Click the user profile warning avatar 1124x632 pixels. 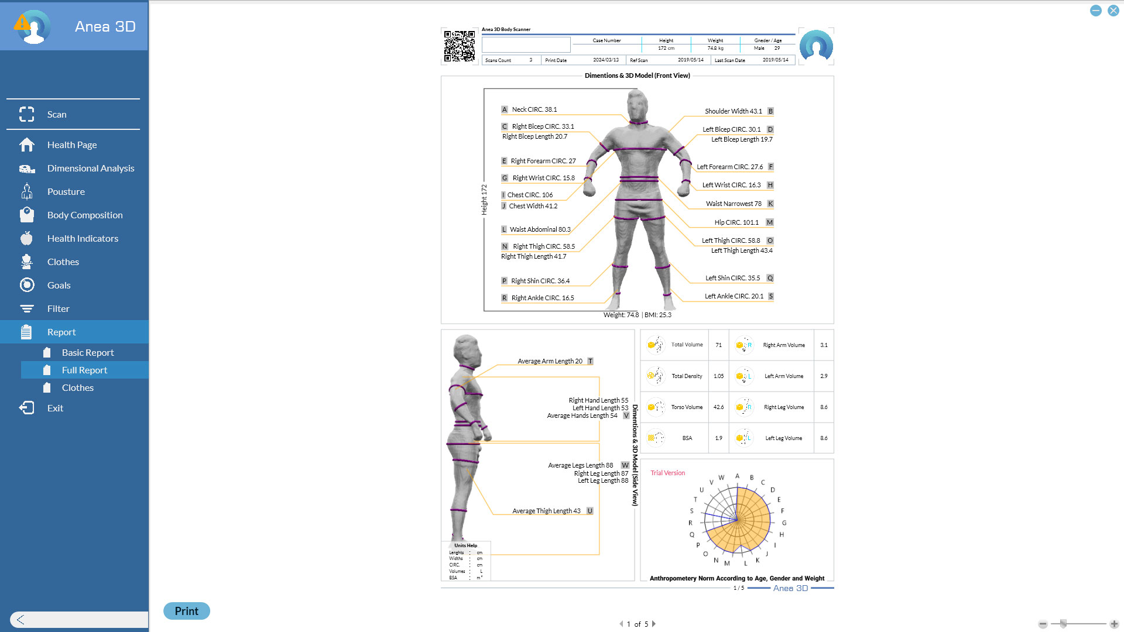32,26
